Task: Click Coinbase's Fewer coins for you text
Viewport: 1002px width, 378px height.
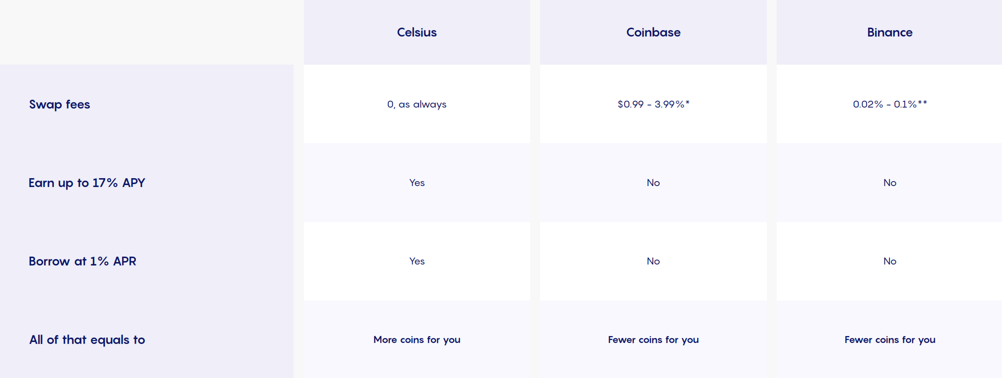Action: click(x=653, y=340)
